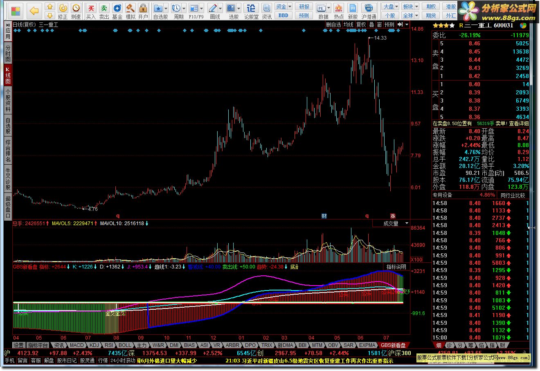Click the jump-to-end arrow icon in chart header
540x371 pixels.
pos(400,25)
